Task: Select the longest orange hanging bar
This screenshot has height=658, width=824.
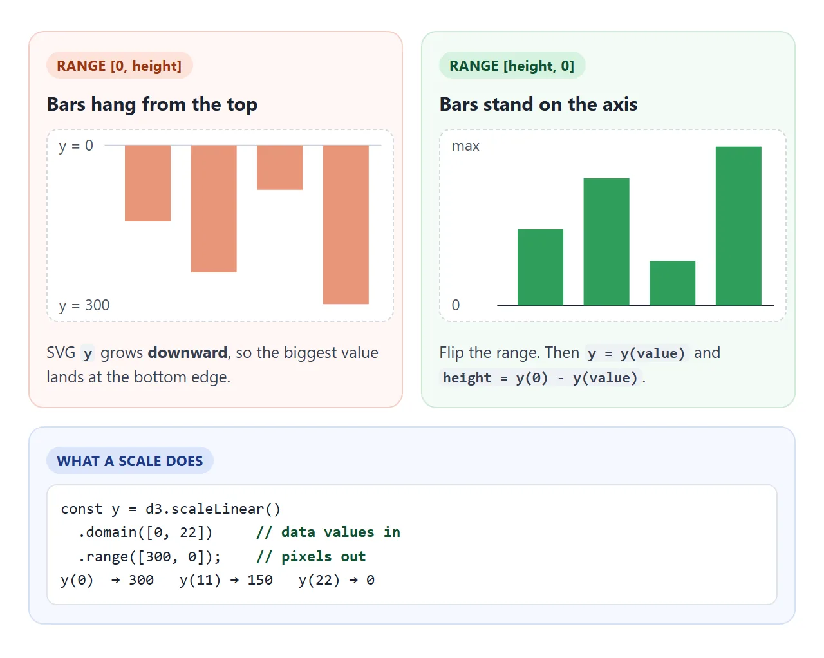Action: (346, 225)
